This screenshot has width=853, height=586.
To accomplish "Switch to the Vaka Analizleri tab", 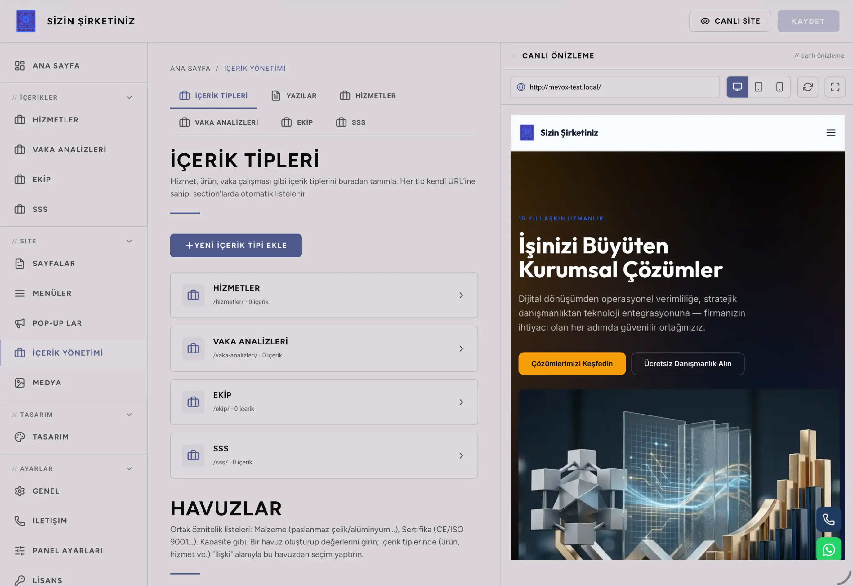I will [219, 122].
